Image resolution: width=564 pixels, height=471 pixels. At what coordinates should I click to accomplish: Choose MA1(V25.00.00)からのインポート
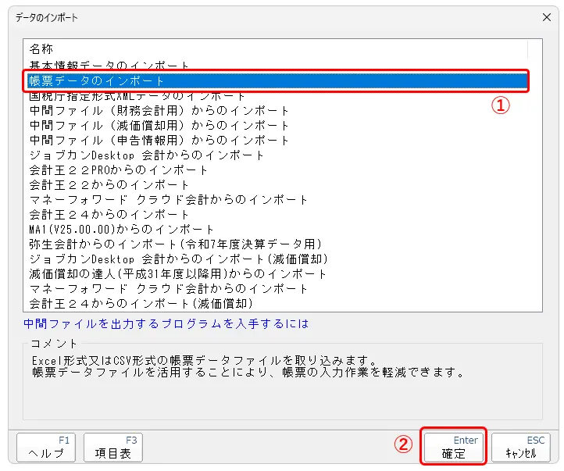(122, 229)
